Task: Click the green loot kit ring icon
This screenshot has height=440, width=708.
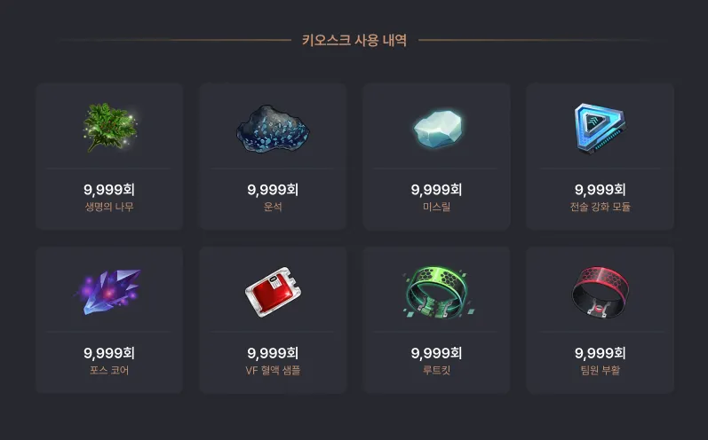Action: 437,293
